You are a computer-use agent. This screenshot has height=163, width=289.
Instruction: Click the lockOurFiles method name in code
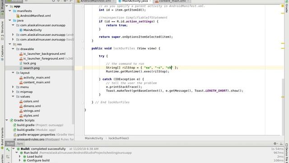click(124, 48)
